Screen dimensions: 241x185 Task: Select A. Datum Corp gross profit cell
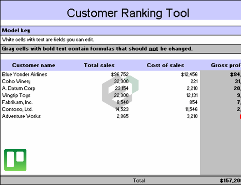(x=237, y=88)
